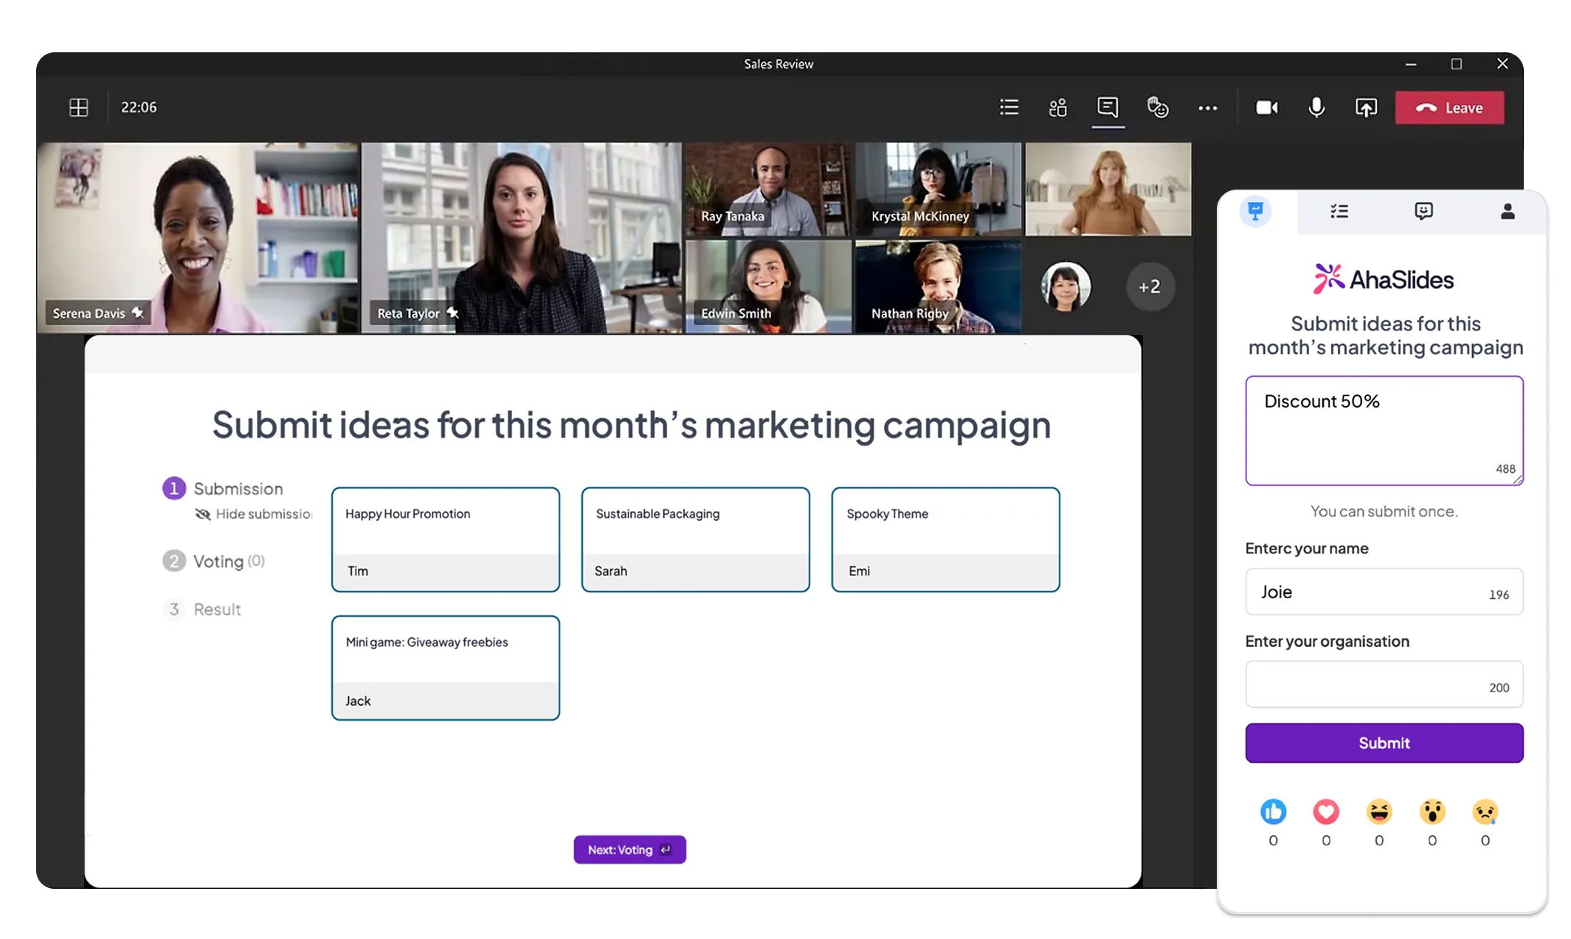Send a thumbs-up reaction in AhaSlides
The height and width of the screenshot is (939, 1571).
click(1273, 811)
